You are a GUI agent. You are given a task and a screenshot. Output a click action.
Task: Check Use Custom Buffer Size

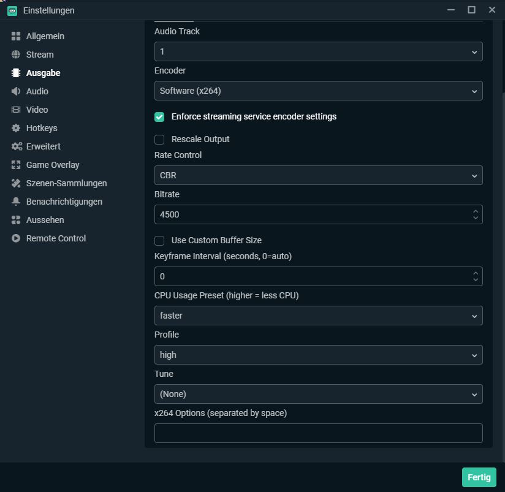159,240
